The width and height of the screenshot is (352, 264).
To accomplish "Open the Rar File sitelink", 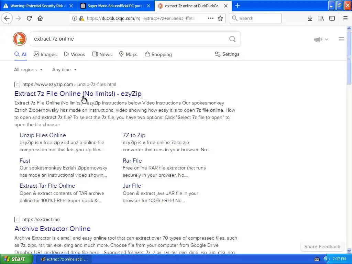I will [x=132, y=161].
